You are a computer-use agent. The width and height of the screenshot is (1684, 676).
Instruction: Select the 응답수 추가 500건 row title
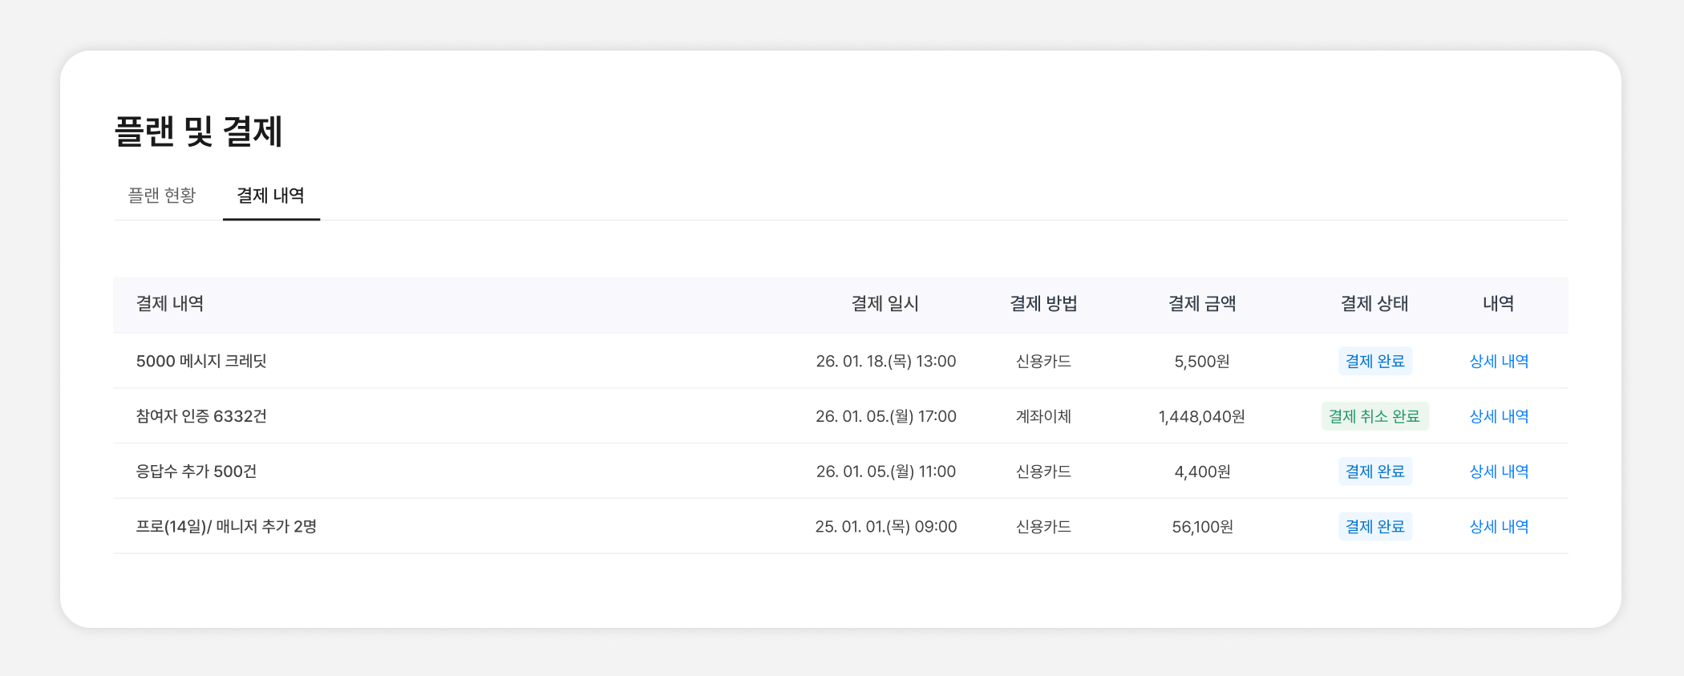point(196,472)
